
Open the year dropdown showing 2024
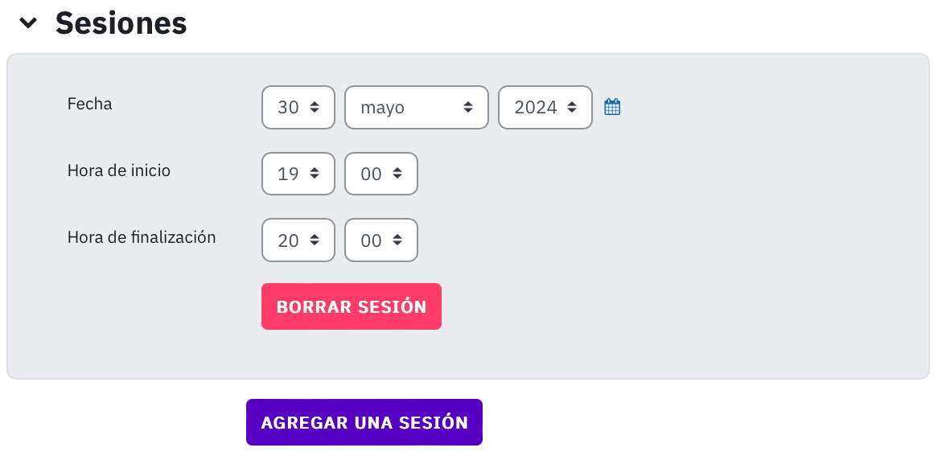click(x=545, y=107)
